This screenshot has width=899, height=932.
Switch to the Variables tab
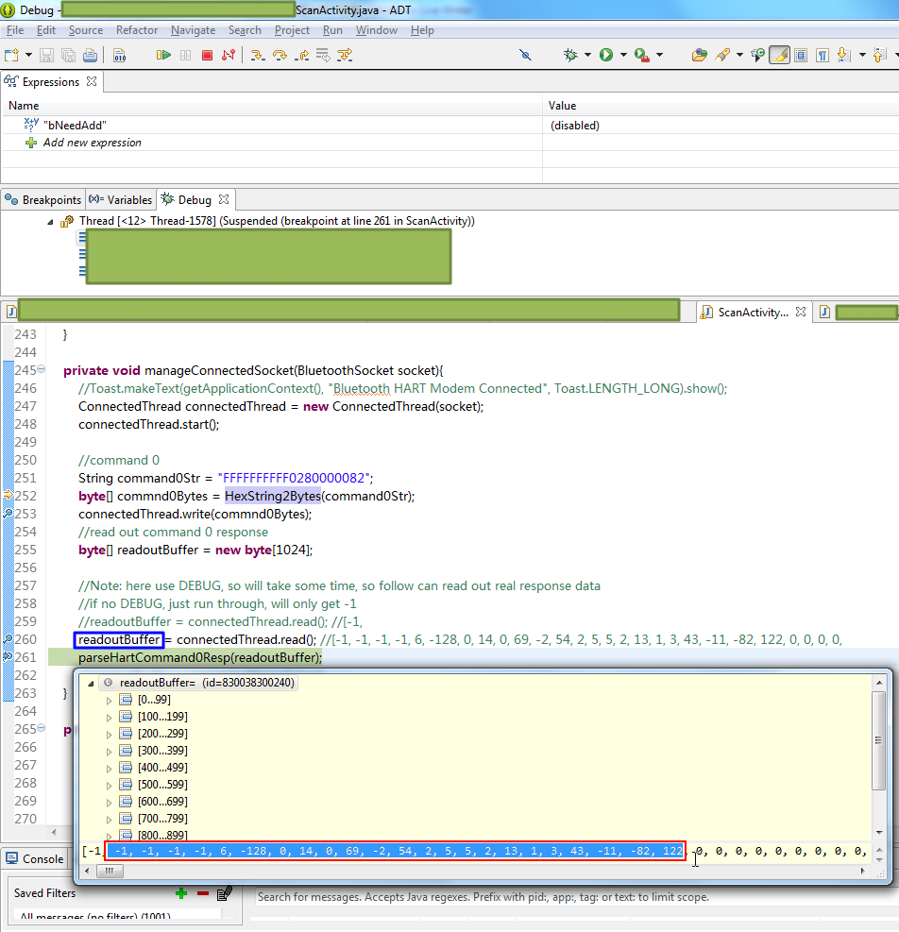[121, 200]
